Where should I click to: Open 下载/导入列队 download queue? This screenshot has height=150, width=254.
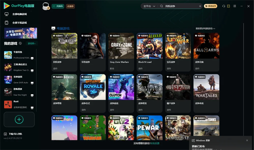point(13,134)
